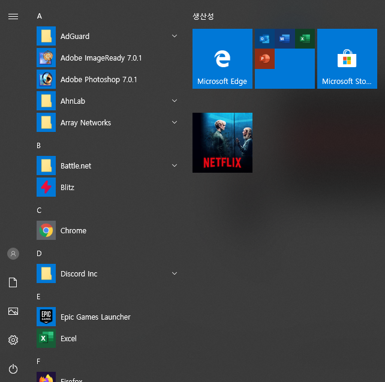Open the Netflix tile
Viewport: 385px width, 382px height.
[222, 143]
